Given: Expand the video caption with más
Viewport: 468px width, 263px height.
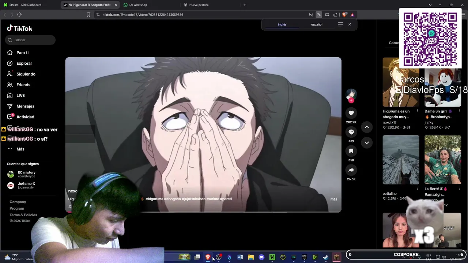Looking at the screenshot, I should click(333, 199).
